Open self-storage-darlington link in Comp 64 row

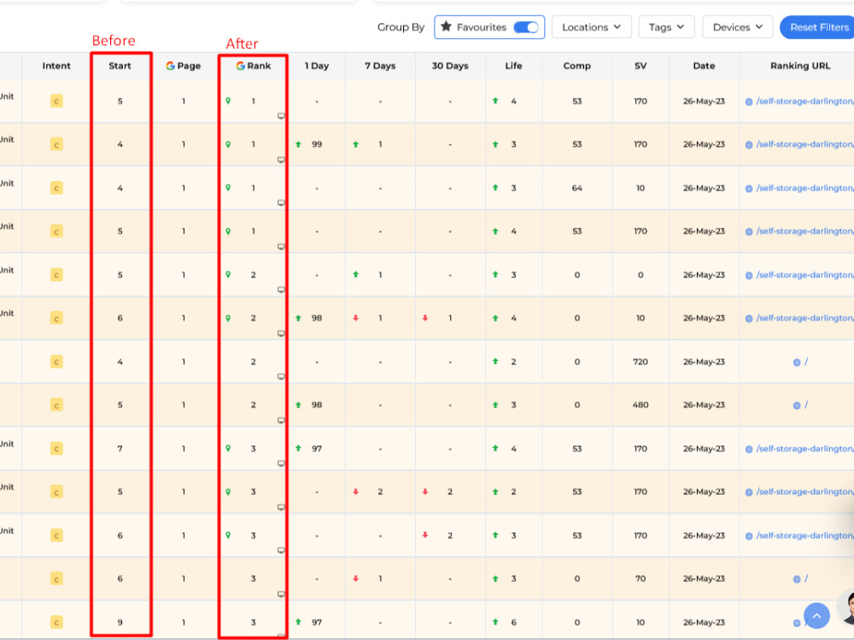(x=804, y=189)
